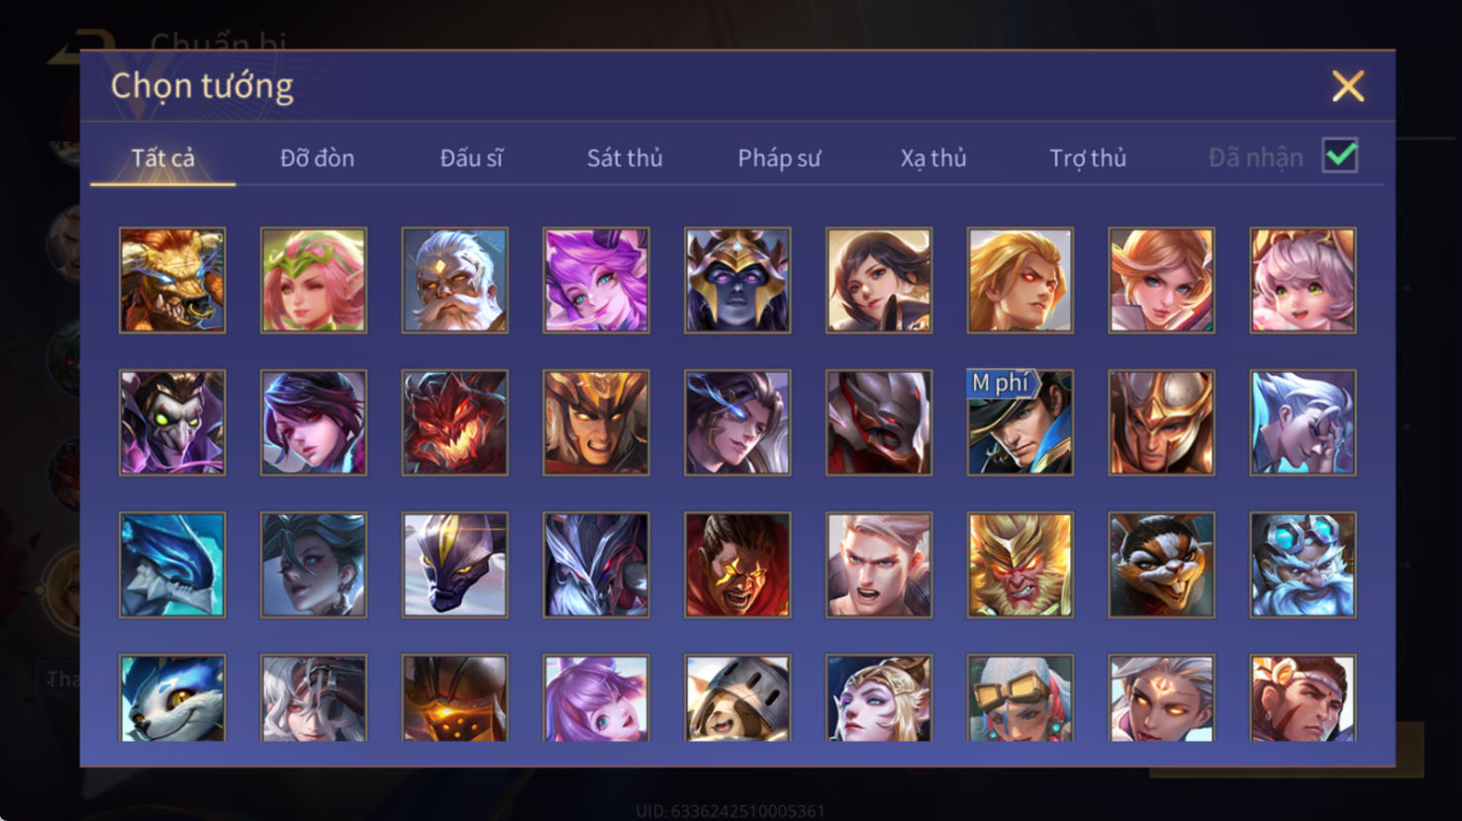Switch to the 'Đỡ đòn' tab

click(x=317, y=158)
